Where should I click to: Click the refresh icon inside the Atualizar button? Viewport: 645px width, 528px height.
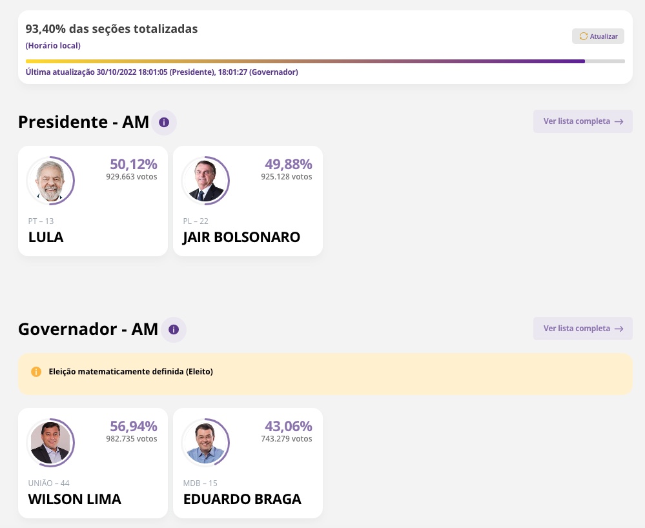click(584, 36)
